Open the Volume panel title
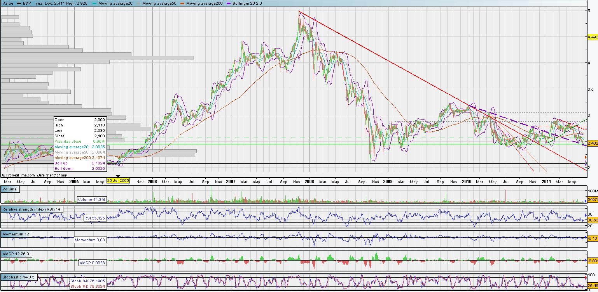Viewport: 598px width, 292px height. [9, 189]
